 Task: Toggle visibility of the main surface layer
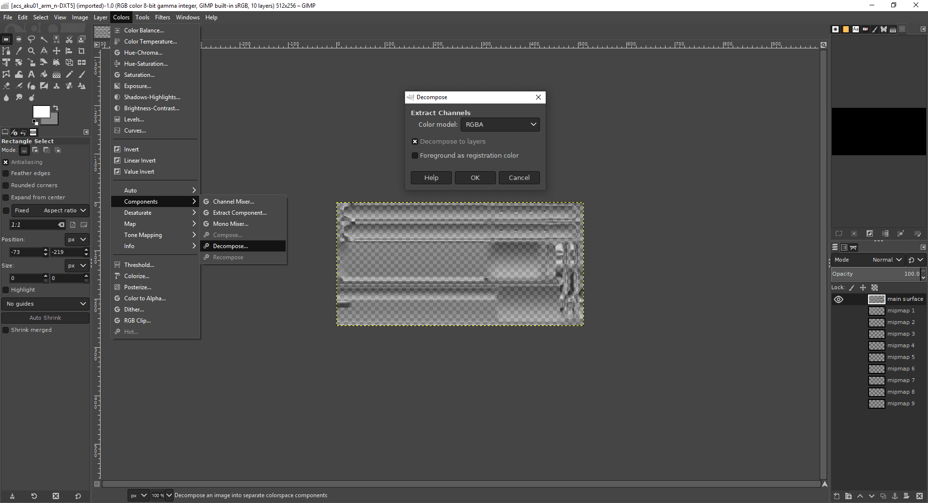838,299
